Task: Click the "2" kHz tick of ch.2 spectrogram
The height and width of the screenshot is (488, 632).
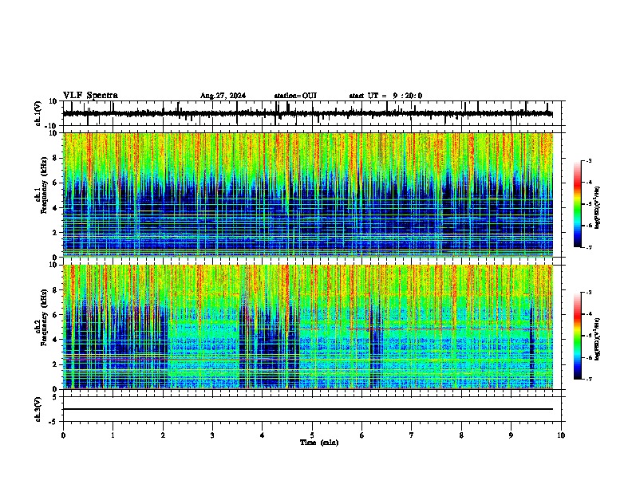Action: pos(56,364)
